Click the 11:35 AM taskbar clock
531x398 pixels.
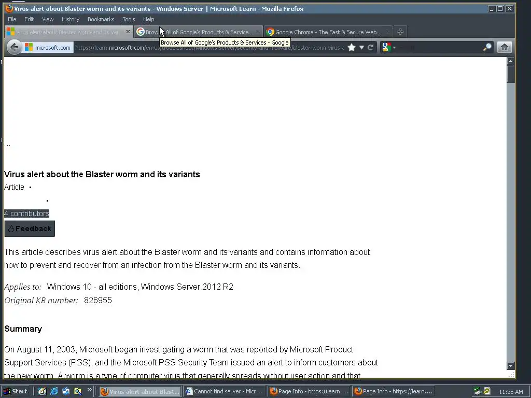pyautogui.click(x=511, y=392)
